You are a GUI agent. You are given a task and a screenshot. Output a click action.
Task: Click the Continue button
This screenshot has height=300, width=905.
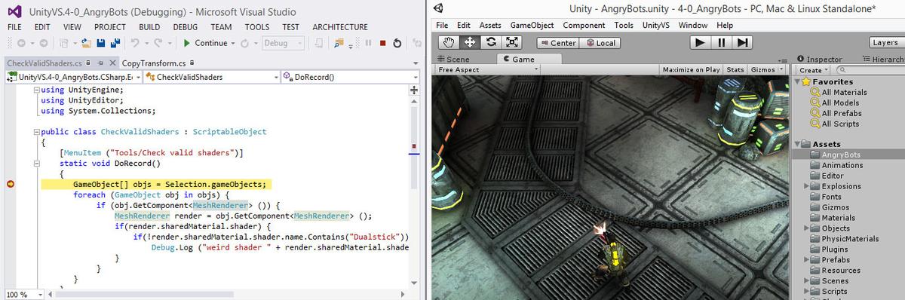[205, 43]
